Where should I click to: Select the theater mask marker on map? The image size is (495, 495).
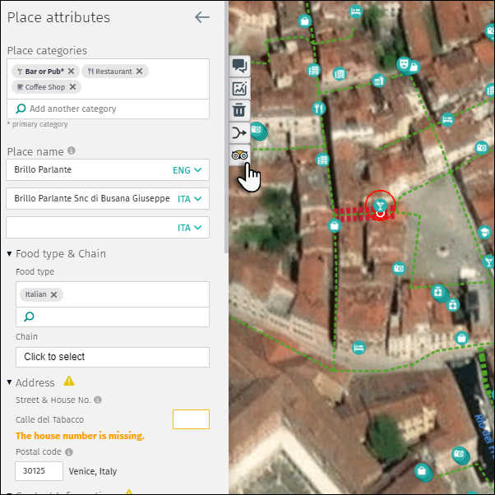tap(404, 64)
